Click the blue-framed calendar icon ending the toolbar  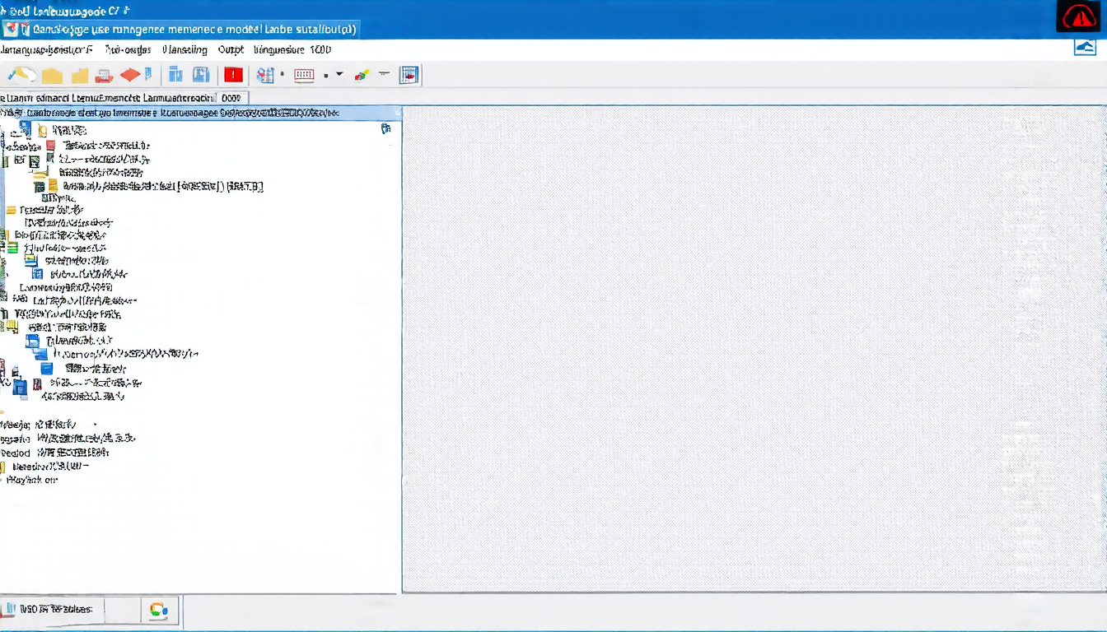coord(409,76)
